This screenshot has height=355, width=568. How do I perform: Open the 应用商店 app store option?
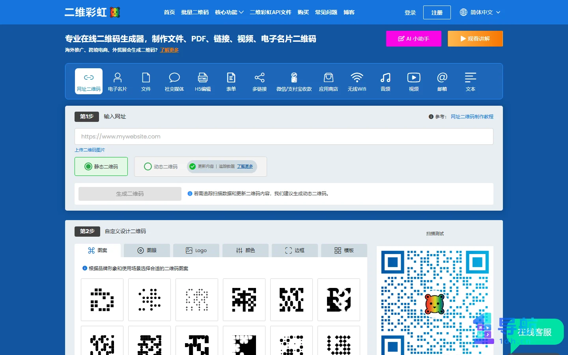(x=329, y=81)
